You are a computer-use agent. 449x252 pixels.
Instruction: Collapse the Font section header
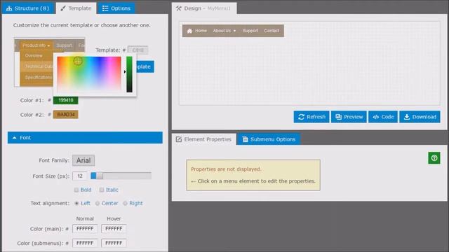click(x=85, y=138)
